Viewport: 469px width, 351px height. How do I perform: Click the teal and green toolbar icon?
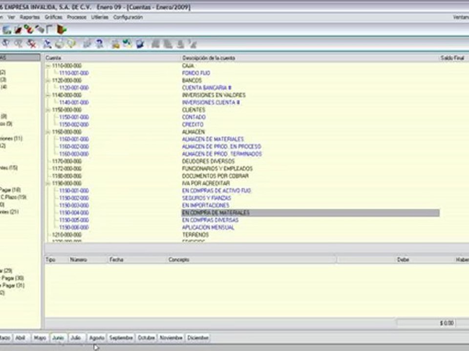(128, 44)
